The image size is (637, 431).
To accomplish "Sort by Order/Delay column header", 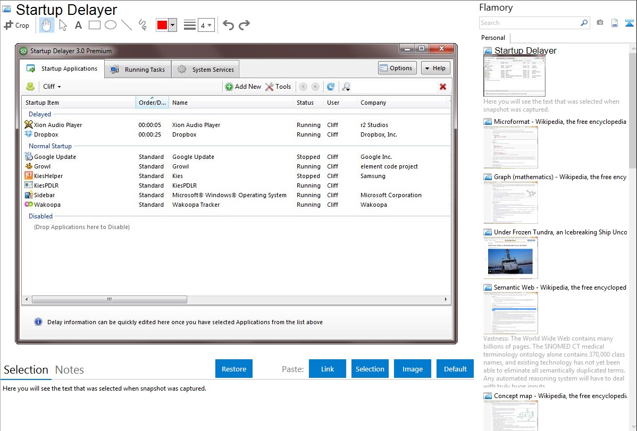I will point(152,103).
